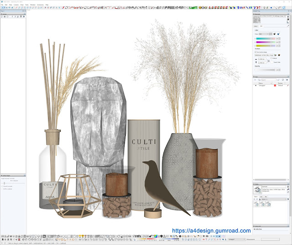Toggle Color by Tag in Tags panel
292x245 pixels.
point(283,80)
